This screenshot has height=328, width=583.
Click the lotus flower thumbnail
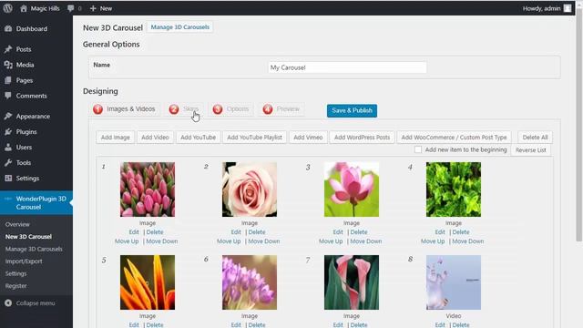[x=352, y=190]
